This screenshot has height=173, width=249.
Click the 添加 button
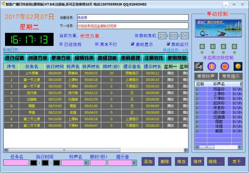coord(147,161)
